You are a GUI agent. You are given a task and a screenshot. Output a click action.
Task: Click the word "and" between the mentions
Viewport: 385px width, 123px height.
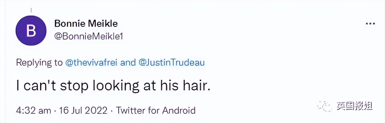coord(129,63)
